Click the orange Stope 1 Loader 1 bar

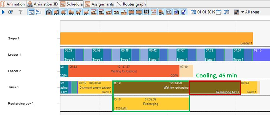pyautogui.click(x=156, y=38)
